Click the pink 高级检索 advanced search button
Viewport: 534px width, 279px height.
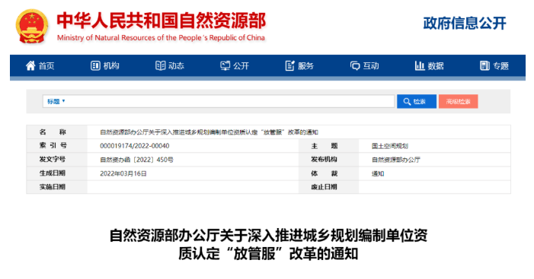[x=458, y=101]
